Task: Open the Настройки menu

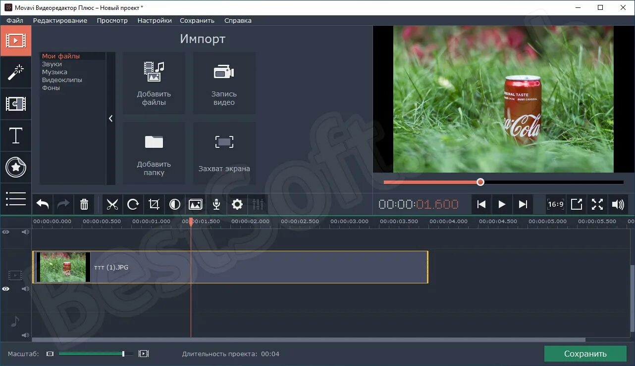Action: click(155, 20)
